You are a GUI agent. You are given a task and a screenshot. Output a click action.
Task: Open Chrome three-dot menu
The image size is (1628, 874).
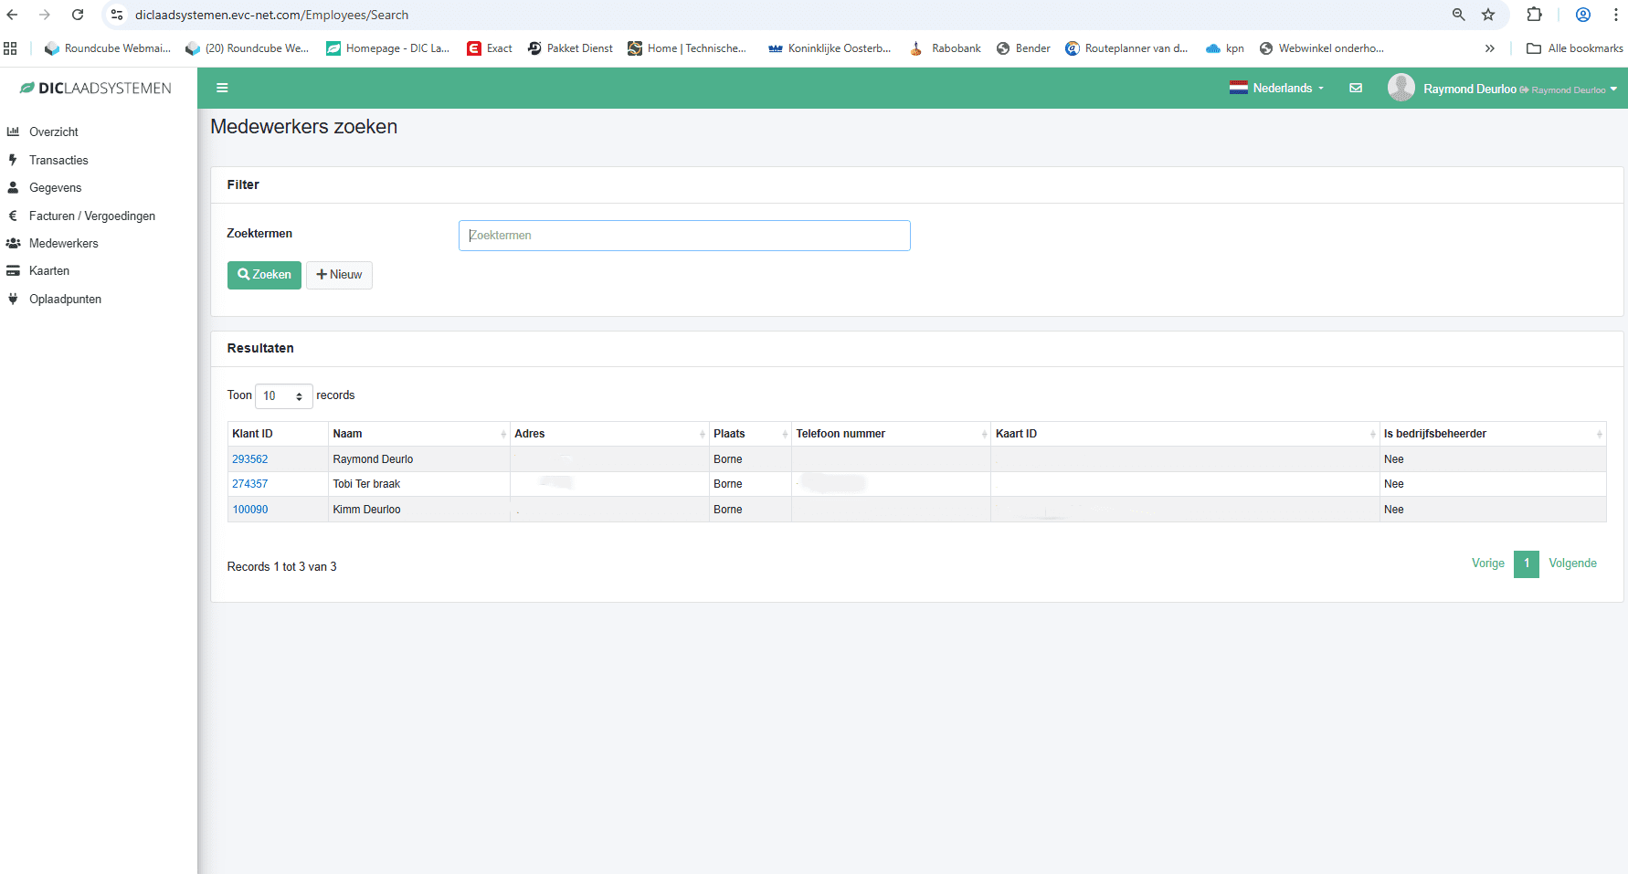(x=1616, y=15)
